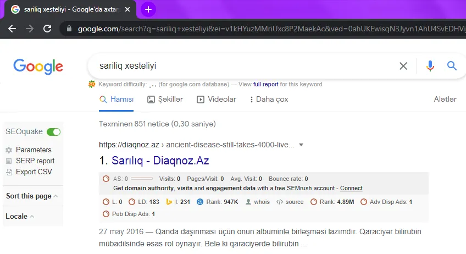Go back using the browser back arrow
Viewport: 466px width, 254px height.
[x=12, y=29]
